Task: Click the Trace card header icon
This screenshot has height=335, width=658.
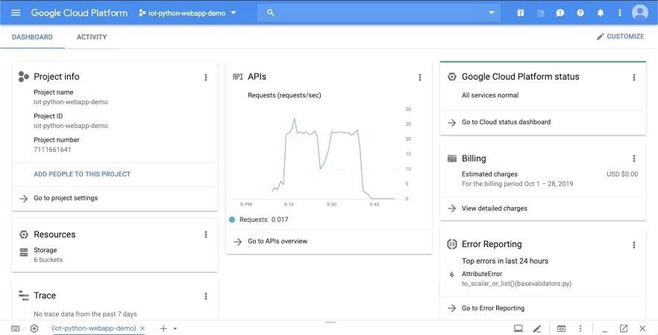Action: [24, 296]
